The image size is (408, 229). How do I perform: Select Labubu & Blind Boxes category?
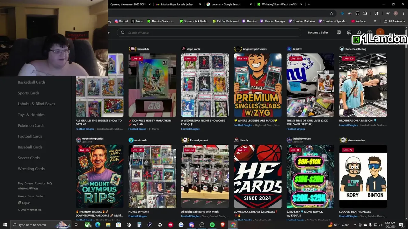coord(36,104)
